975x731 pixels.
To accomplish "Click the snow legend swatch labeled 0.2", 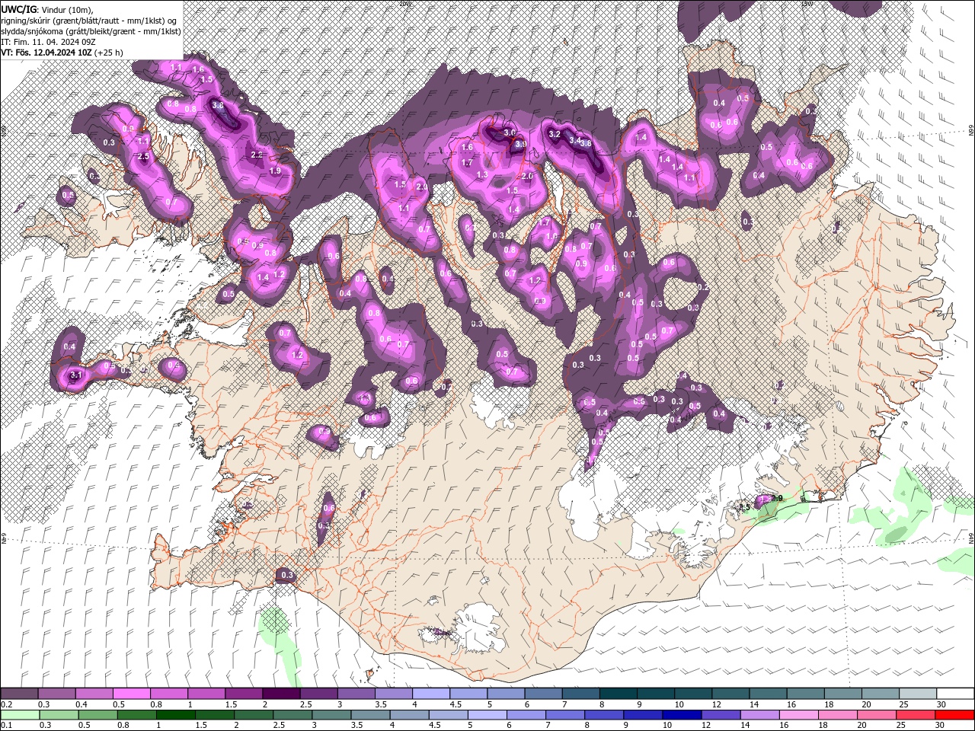I will (x=20, y=694).
